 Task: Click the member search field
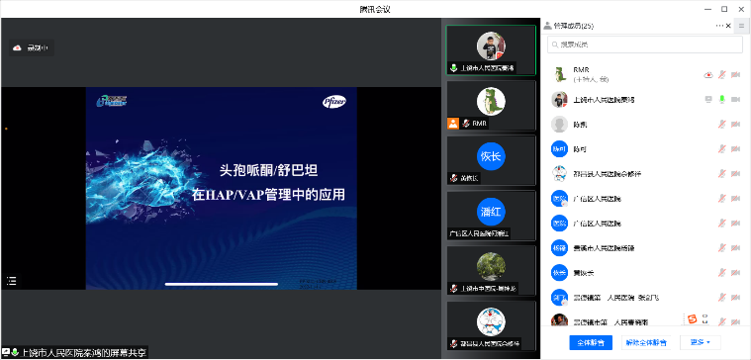(645, 45)
